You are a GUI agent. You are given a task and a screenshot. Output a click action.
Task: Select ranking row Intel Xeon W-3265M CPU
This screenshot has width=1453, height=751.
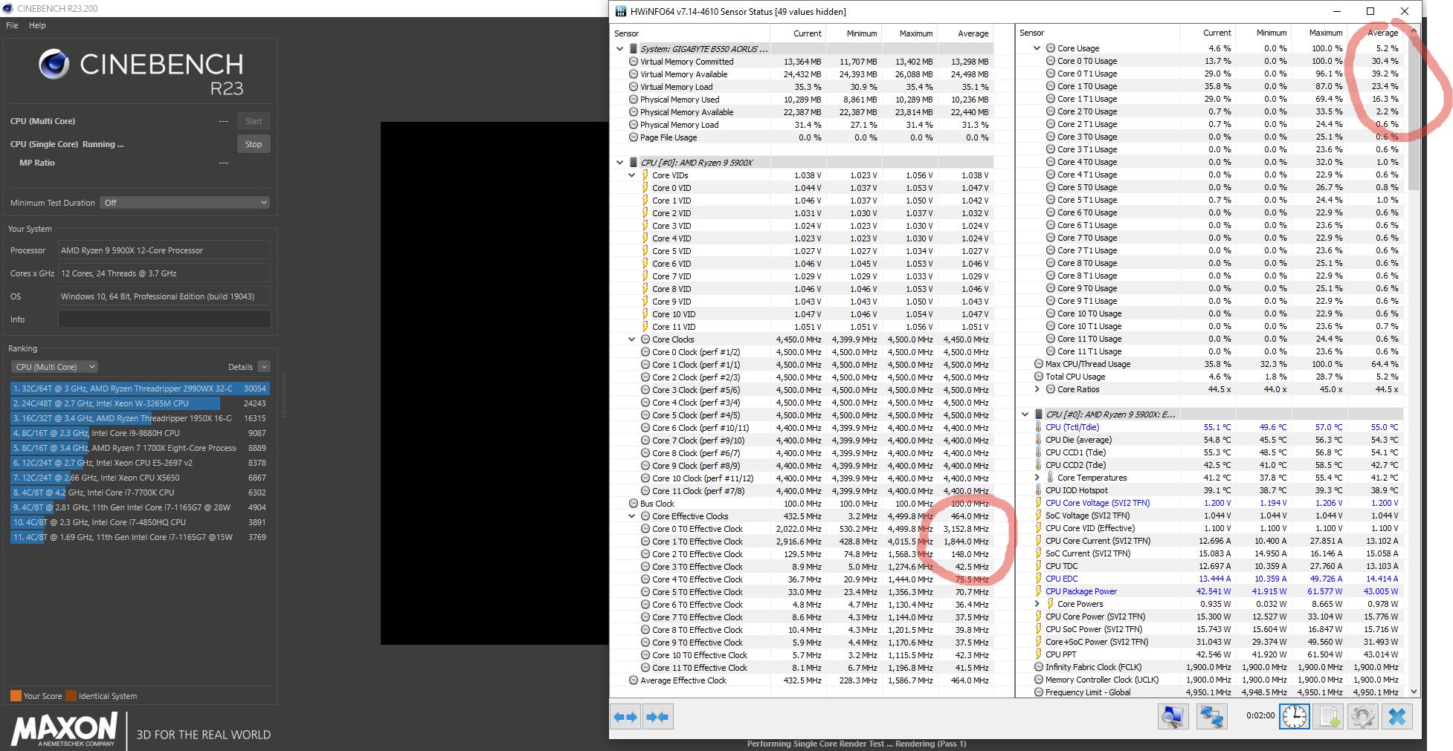tap(140, 403)
